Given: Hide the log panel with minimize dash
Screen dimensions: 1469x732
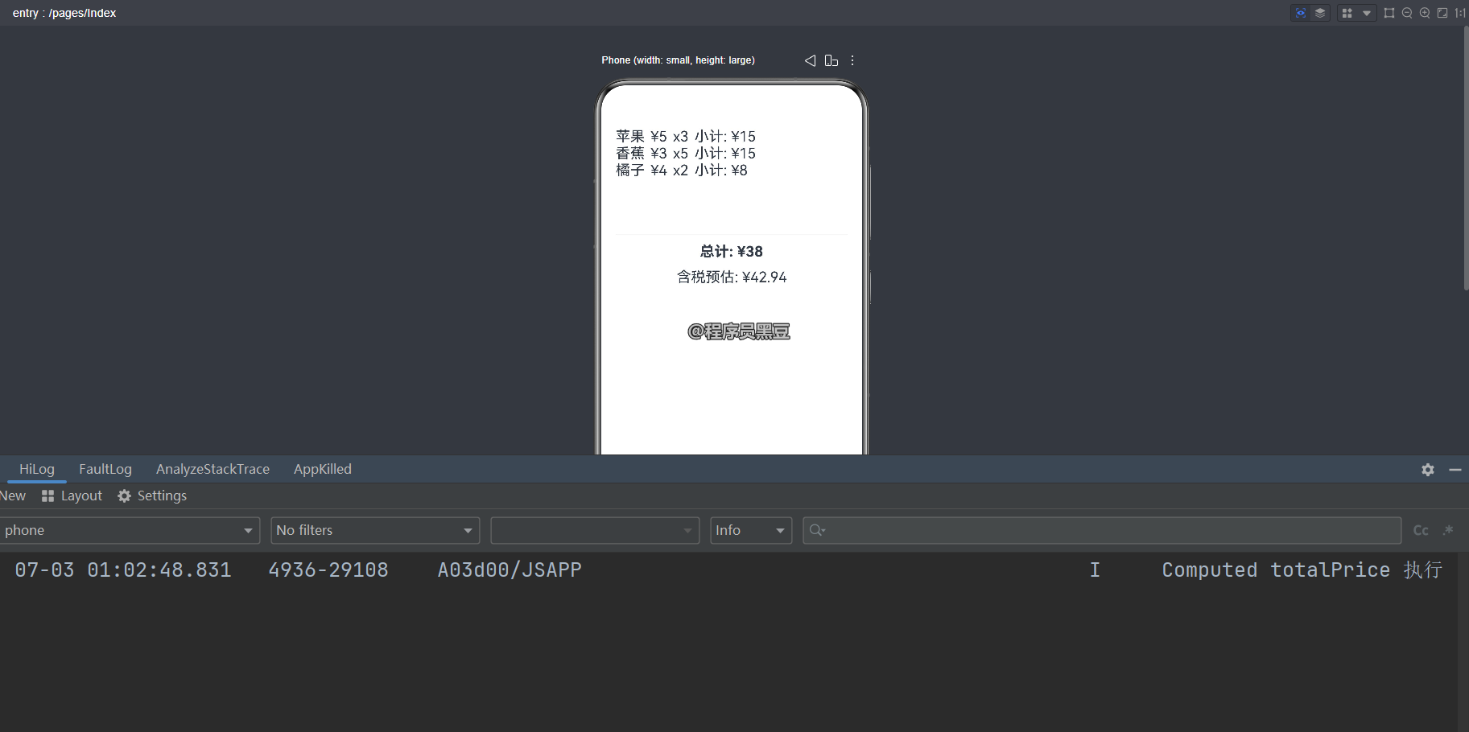Looking at the screenshot, I should [1455, 470].
